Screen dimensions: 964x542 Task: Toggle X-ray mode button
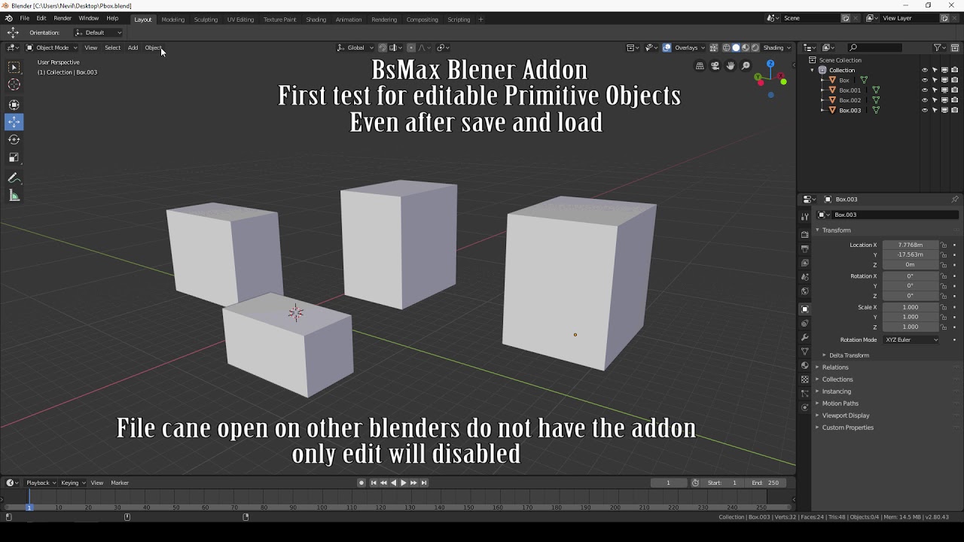point(714,47)
